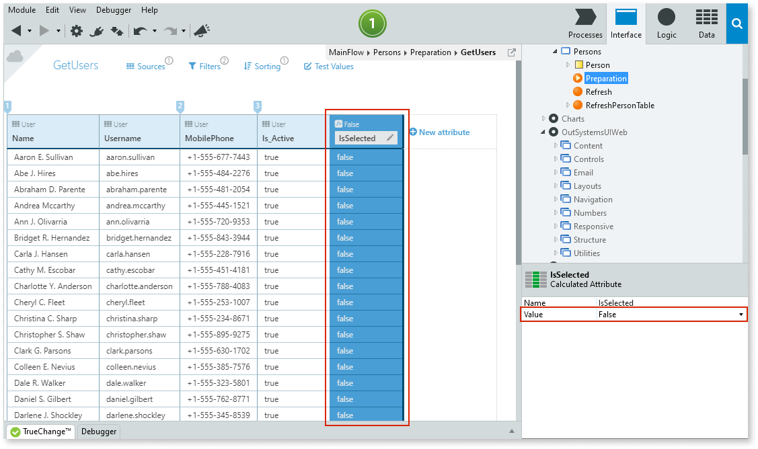This screenshot has height=449, width=758.
Task: Click the pencil edit icon on IsSelected
Action: 389,138
